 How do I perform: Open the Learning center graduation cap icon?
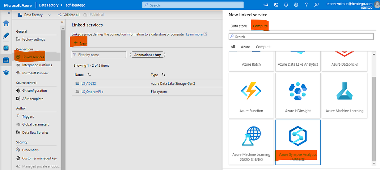6,72
